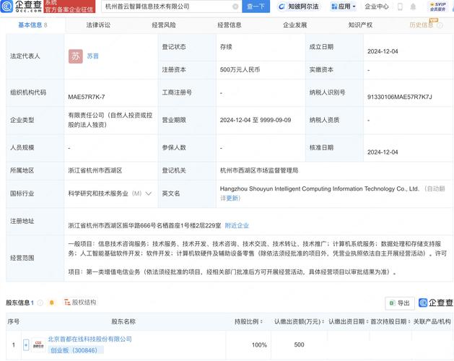Open shareholder 北京首都在线科技股份有限公司
Screen dimensions: 454x361
[x=90, y=339]
